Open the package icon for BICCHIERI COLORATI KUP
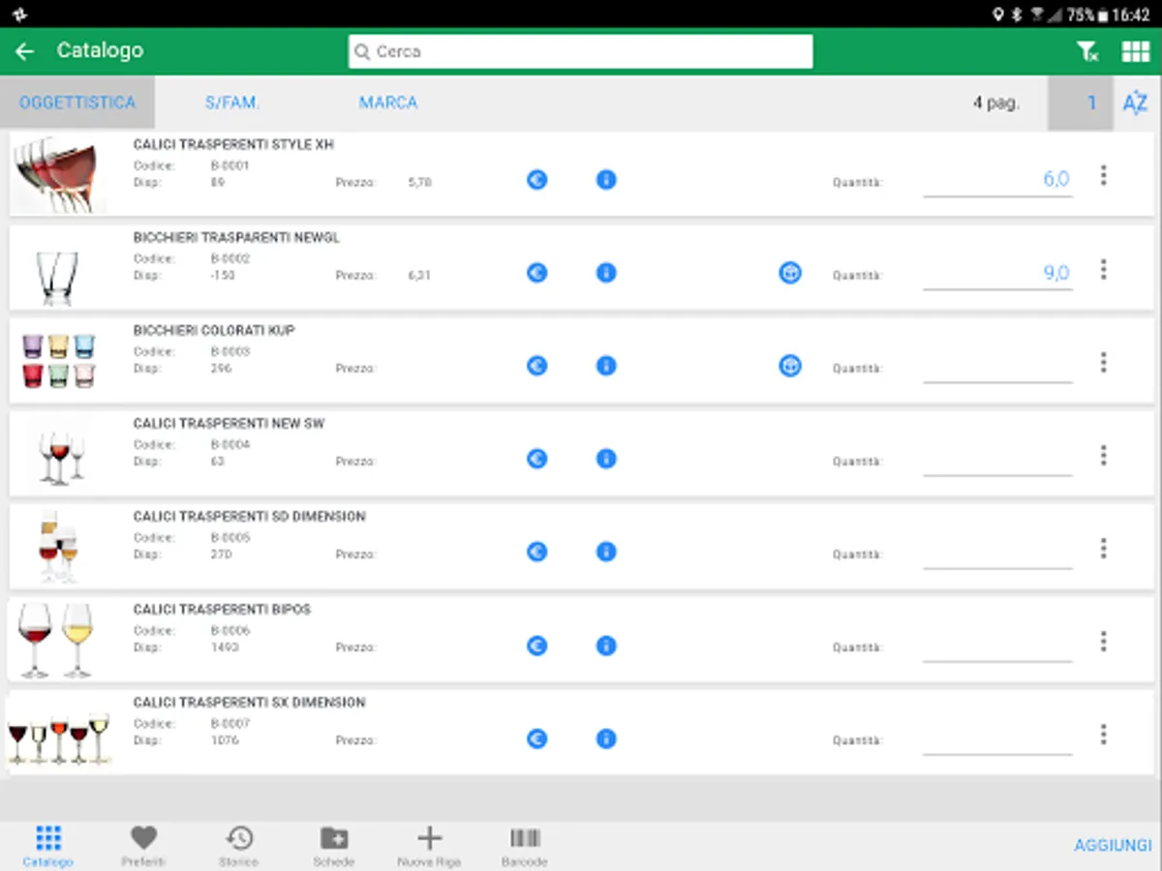The width and height of the screenshot is (1162, 871). [790, 366]
